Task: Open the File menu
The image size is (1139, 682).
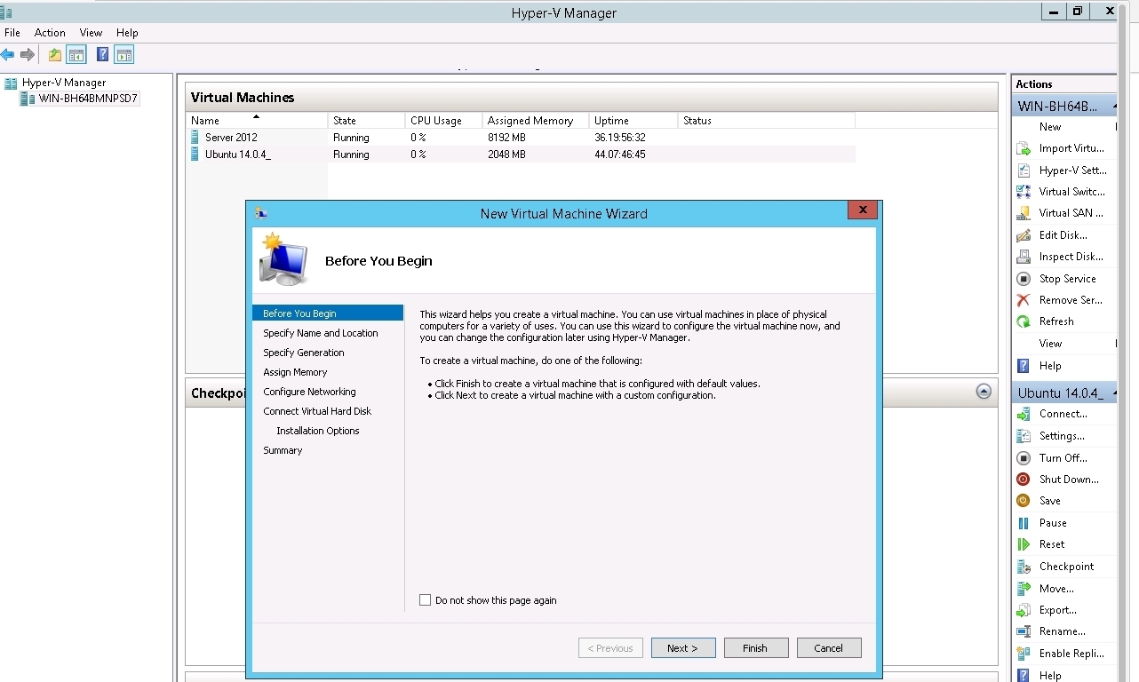Action: [x=12, y=33]
